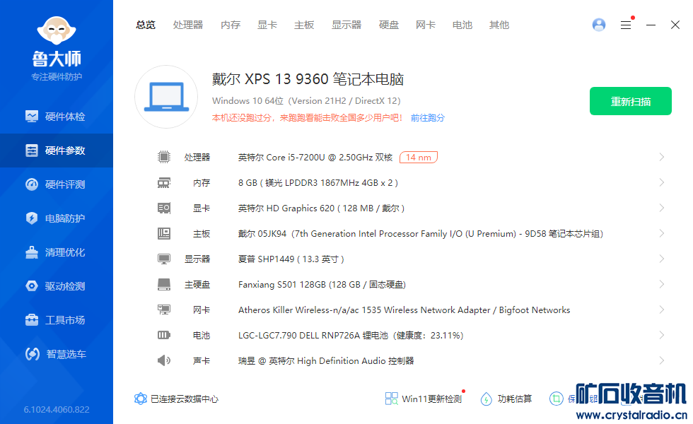Open 硬件体检 from sidebar
Image resolution: width=693 pixels, height=424 pixels.
point(56,117)
